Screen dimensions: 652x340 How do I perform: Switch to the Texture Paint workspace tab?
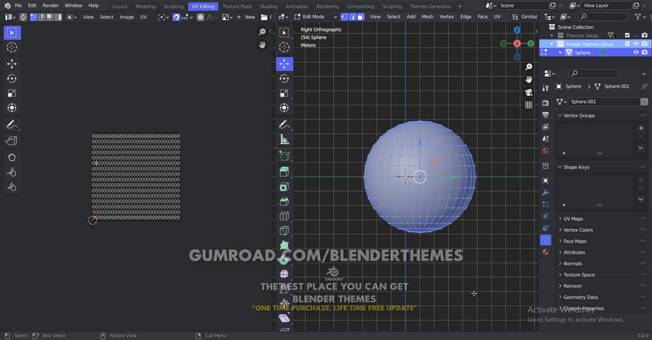[x=237, y=6]
